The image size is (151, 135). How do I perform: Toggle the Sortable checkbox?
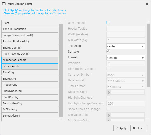(x=108, y=51)
